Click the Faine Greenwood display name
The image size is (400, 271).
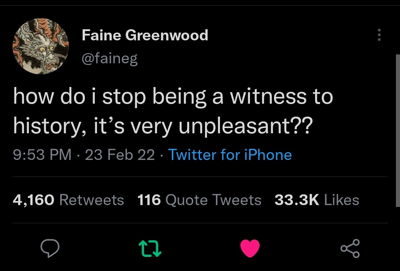click(144, 36)
